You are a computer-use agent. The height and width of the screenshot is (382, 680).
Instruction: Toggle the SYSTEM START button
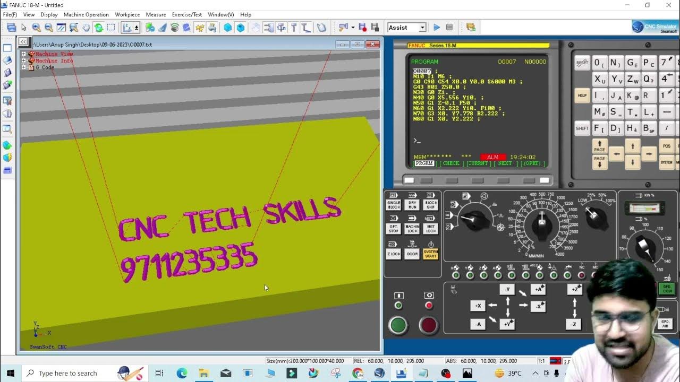(431, 254)
